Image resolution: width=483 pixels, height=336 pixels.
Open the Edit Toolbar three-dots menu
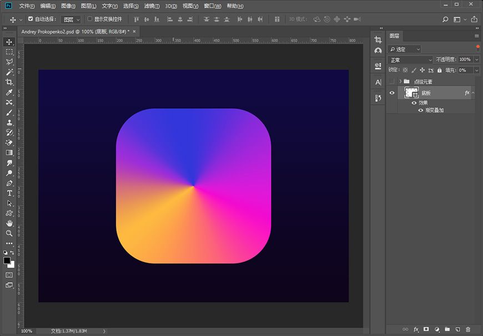9,243
